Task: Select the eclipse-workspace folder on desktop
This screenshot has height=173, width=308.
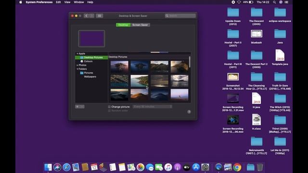Action: (x=280, y=15)
